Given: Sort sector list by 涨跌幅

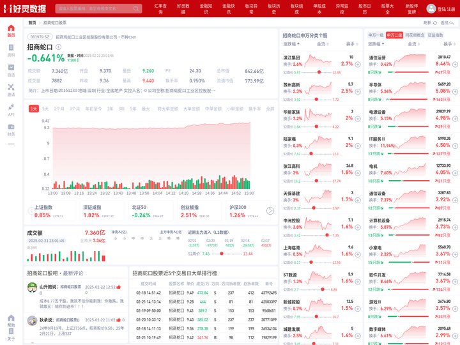Looking at the screenshot, I should 376,44.
